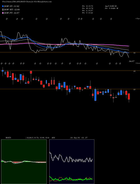Open the dark blue ADX indicator panel
The image size is (140, 184).
(x=72, y=162)
